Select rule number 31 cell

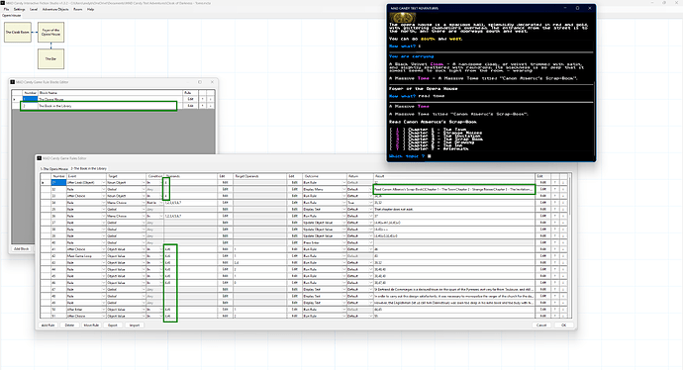[58, 182]
